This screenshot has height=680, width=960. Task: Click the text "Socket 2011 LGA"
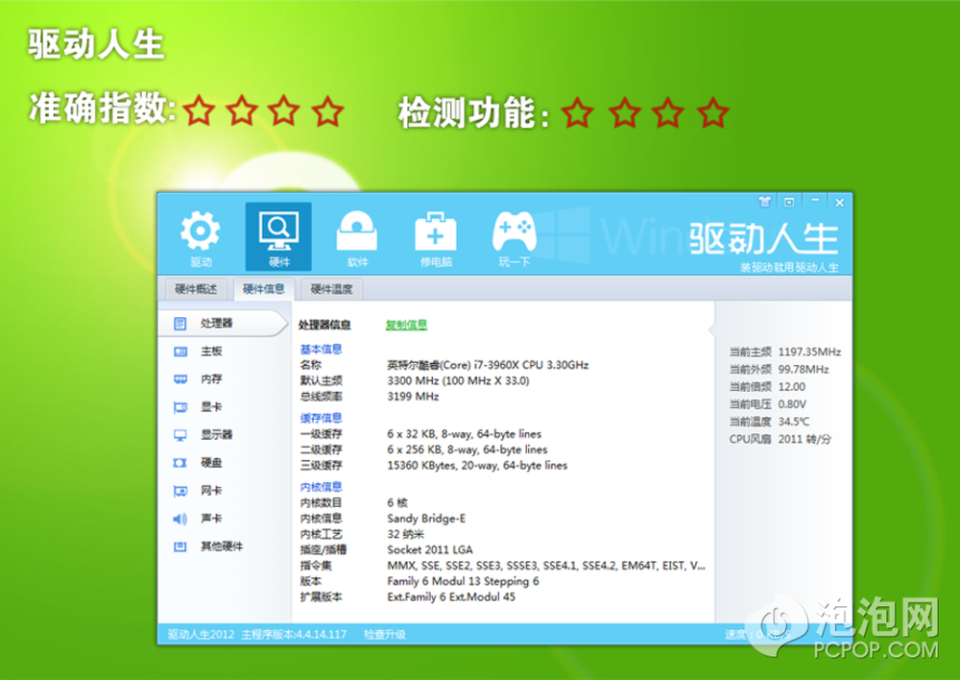pyautogui.click(x=430, y=550)
